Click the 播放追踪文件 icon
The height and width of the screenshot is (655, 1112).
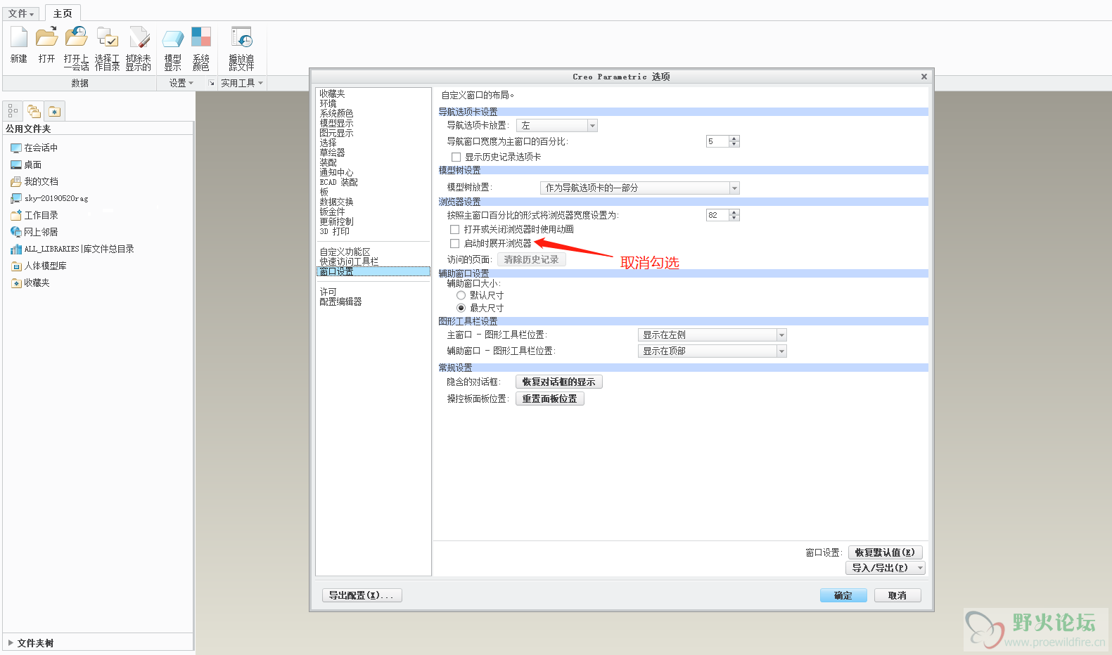[241, 38]
